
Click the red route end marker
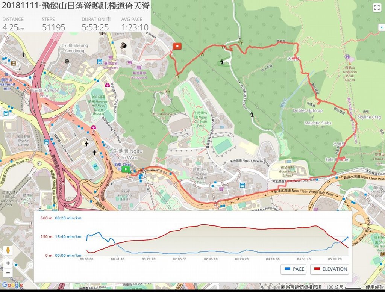click(x=177, y=46)
